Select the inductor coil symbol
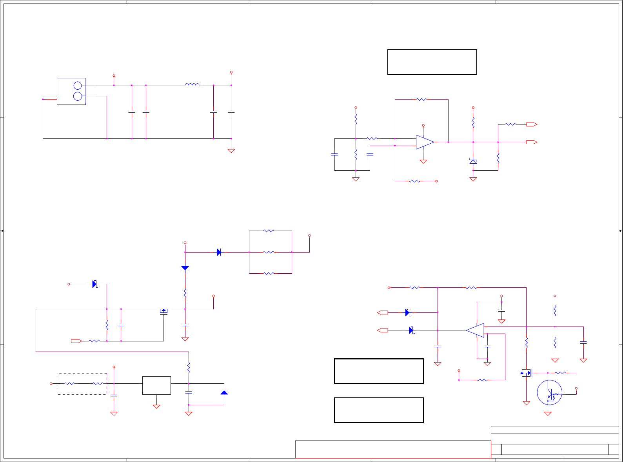The image size is (623, 462). tap(192, 84)
